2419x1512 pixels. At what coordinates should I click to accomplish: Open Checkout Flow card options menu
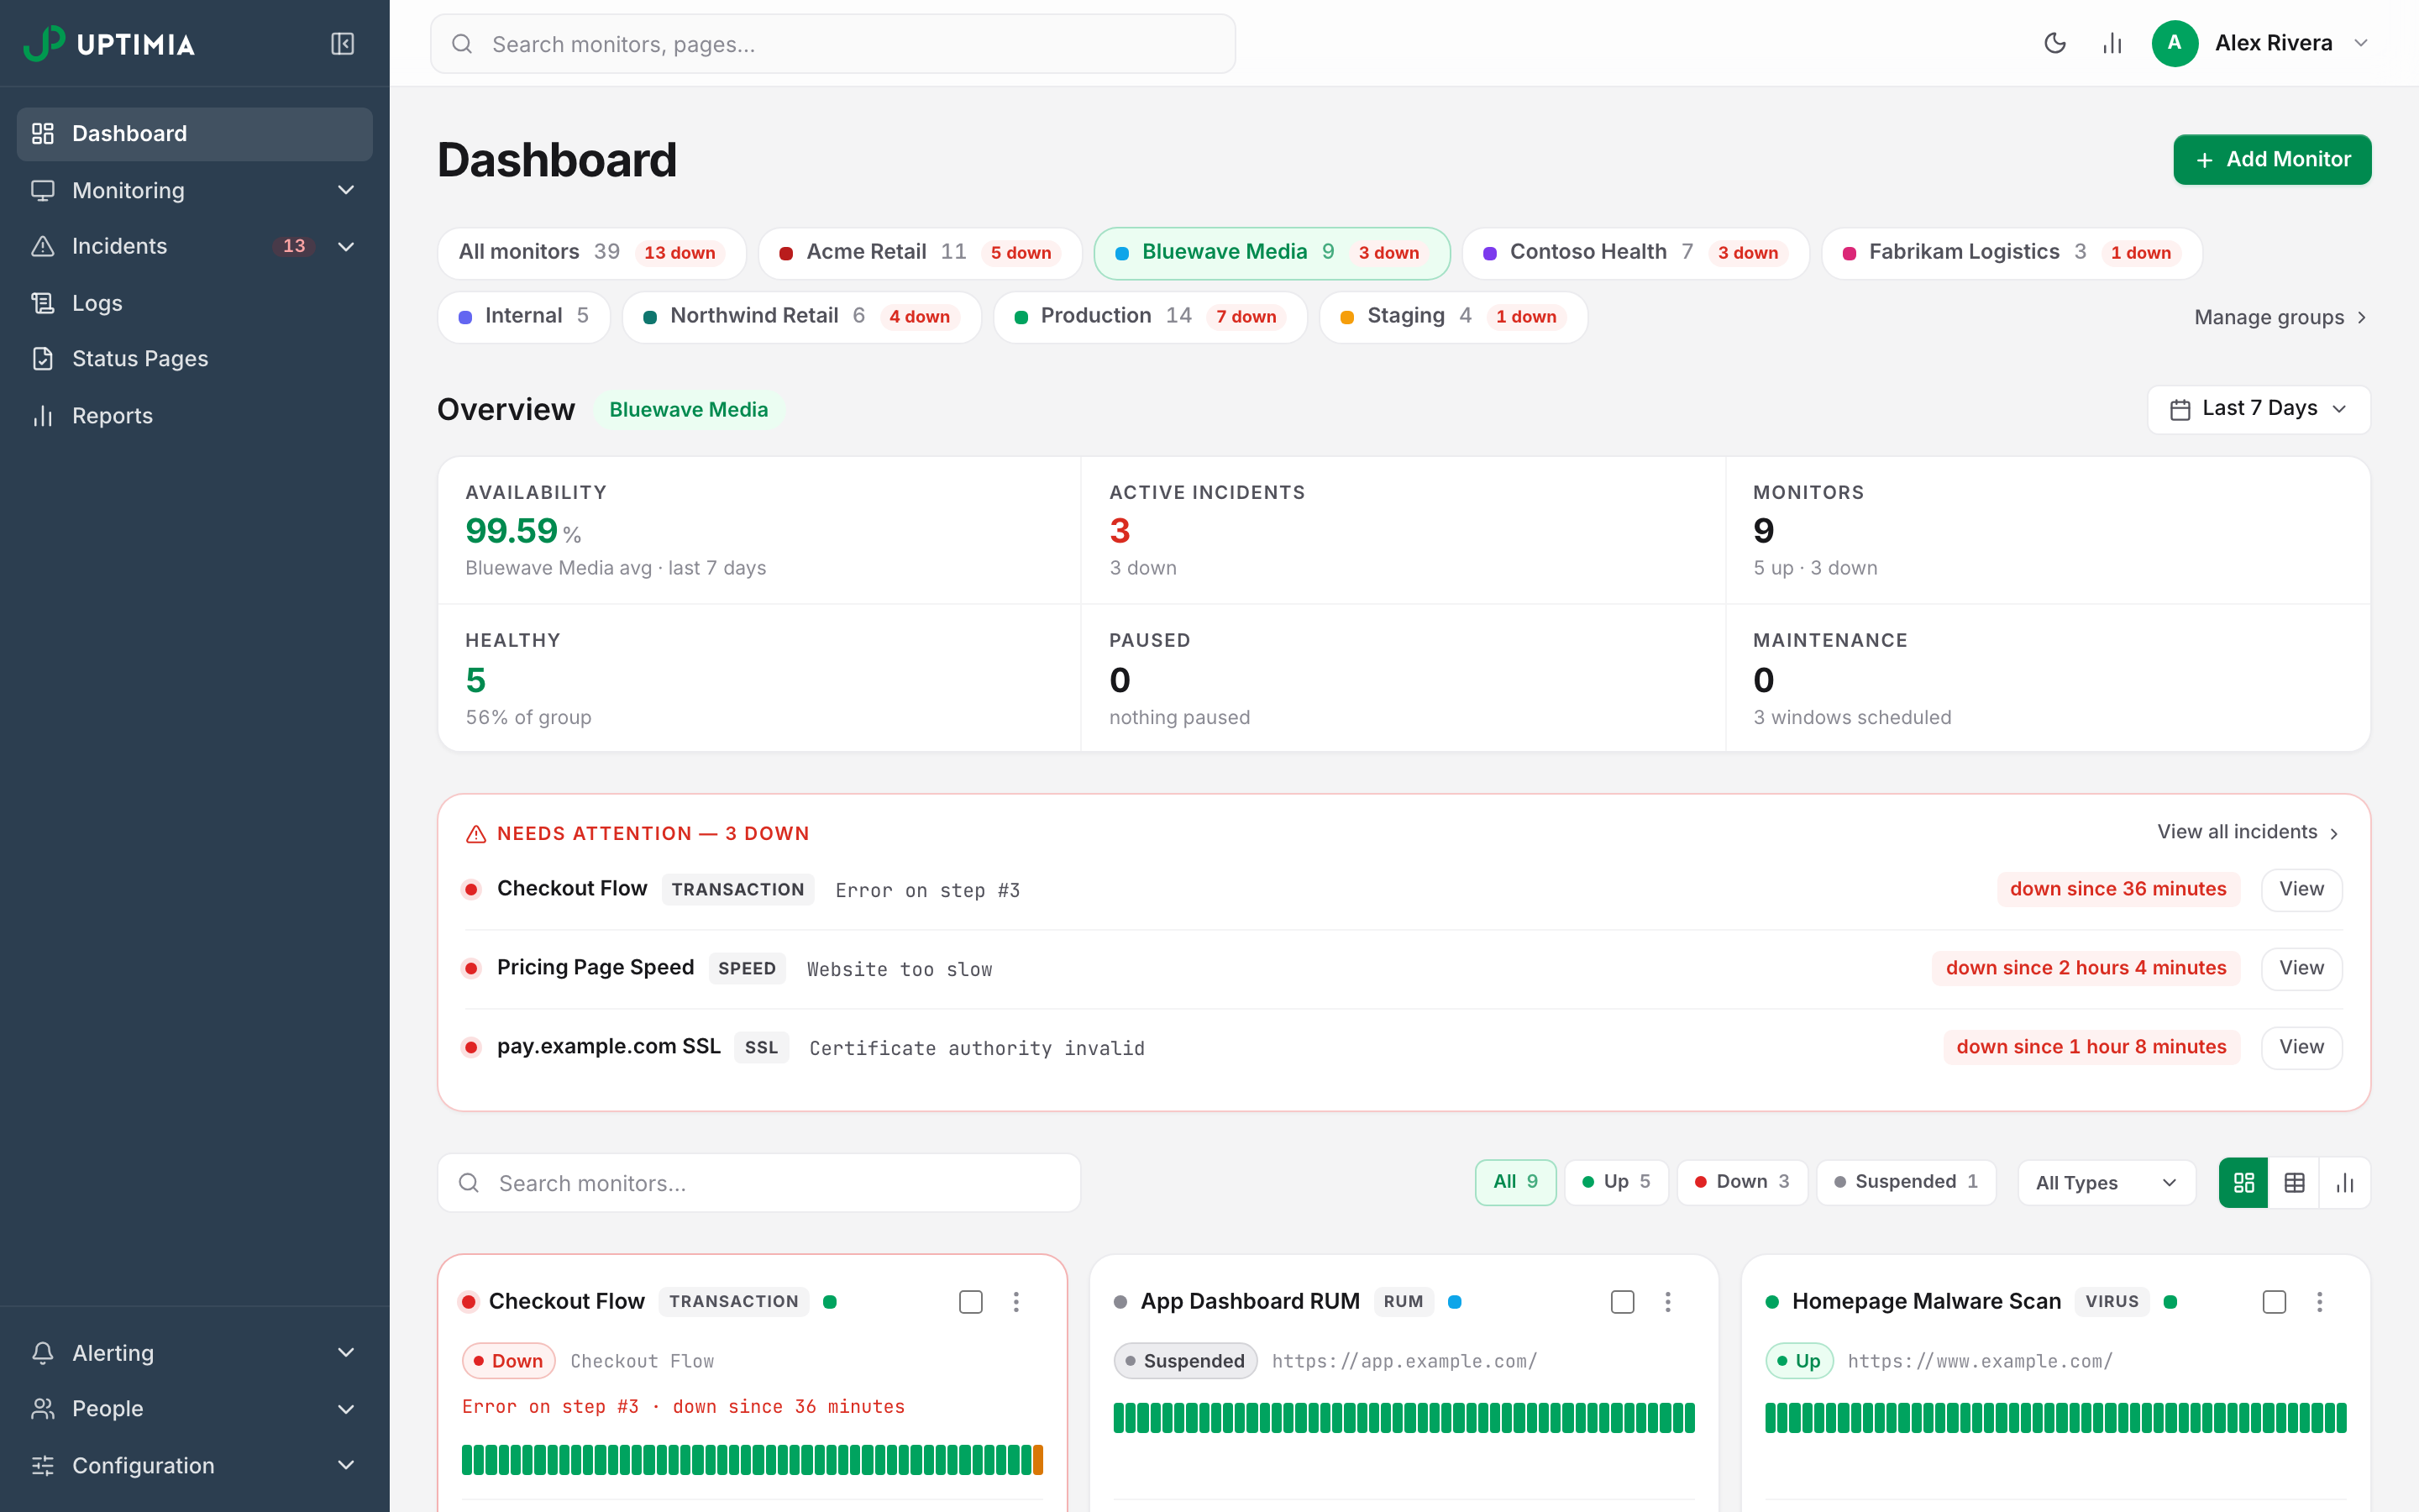[1016, 1302]
